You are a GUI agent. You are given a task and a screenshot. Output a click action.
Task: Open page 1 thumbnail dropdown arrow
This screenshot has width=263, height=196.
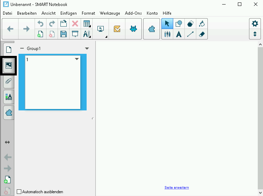77,59
